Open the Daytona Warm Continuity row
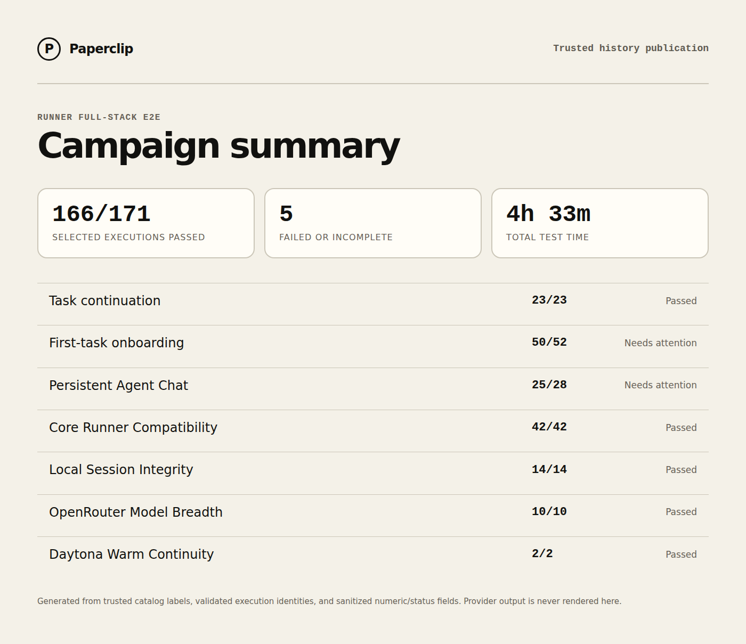The height and width of the screenshot is (644, 746). coord(373,558)
